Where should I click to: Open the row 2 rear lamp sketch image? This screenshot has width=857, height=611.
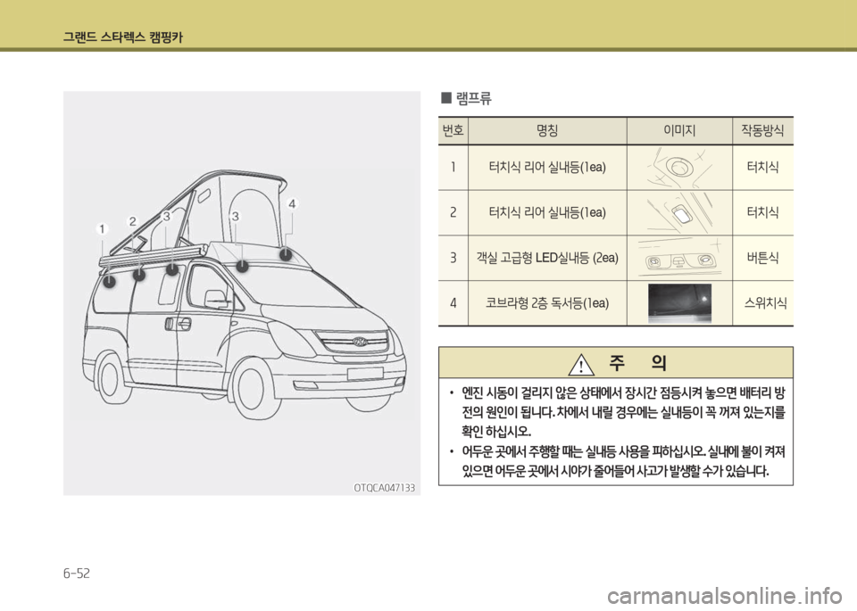pyautogui.click(x=679, y=213)
